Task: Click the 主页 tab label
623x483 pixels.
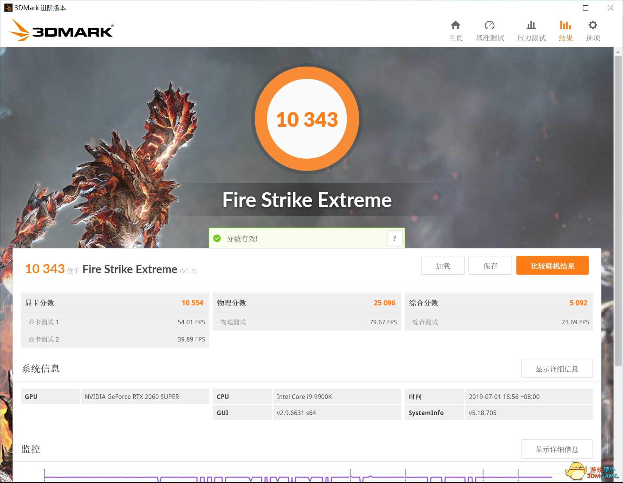Action: (455, 38)
